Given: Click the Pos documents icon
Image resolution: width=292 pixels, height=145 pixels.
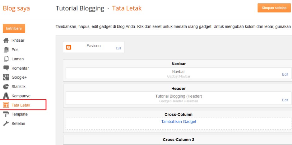Looking at the screenshot, I should [x=6, y=50].
